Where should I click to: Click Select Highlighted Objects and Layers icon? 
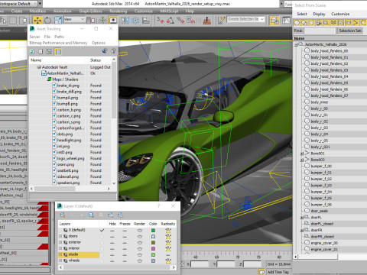[x=91, y=215]
